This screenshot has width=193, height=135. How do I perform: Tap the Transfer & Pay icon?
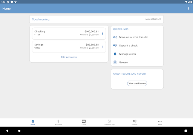pos(109,121)
